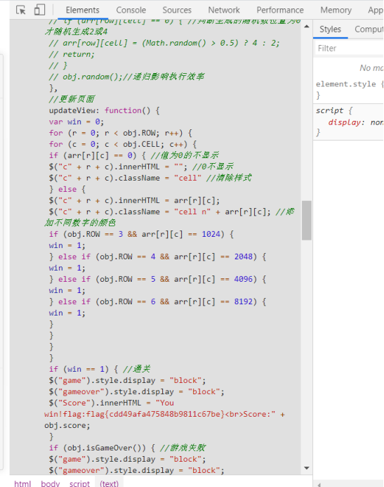Viewport: 384px width, 487px height.
Task: Click the line 'if (obj.isGameOver()) {'
Action: 127,448
